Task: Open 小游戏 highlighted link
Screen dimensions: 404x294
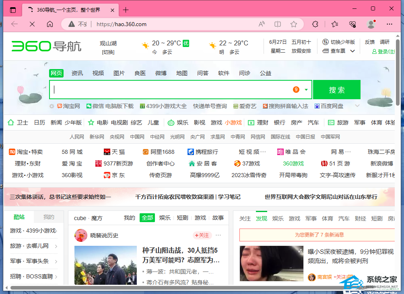Action: pyautogui.click(x=233, y=122)
